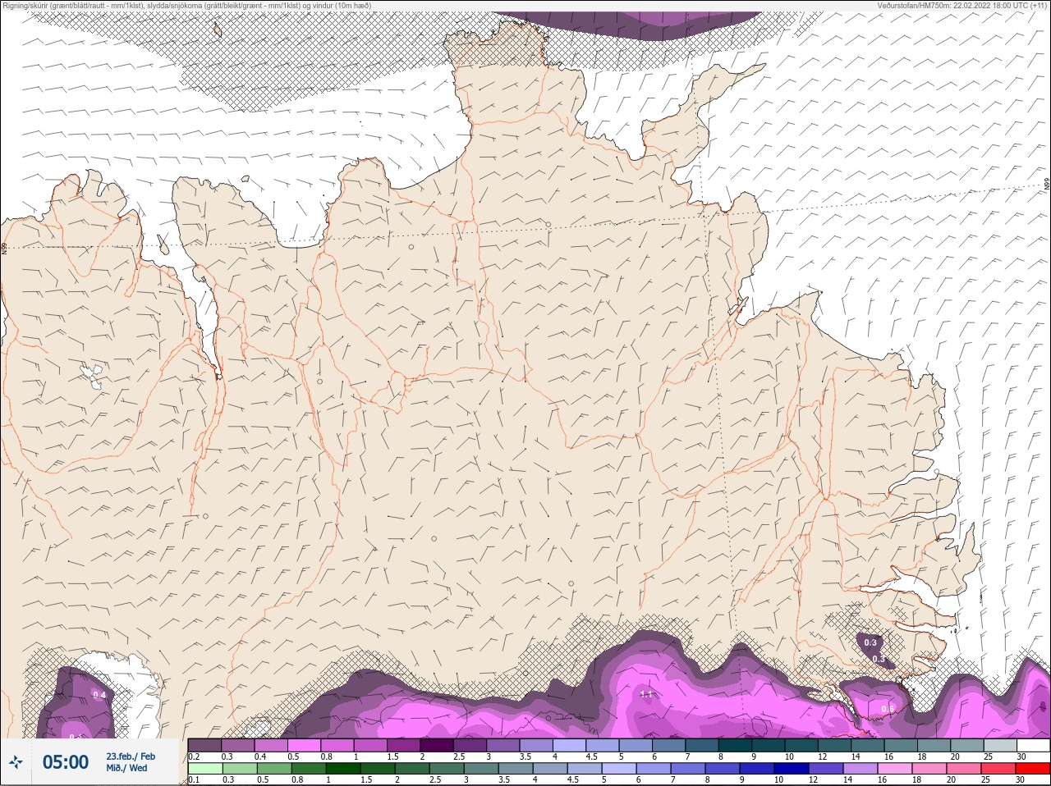Click the 0.6 precipitation contour label
The width and height of the screenshot is (1051, 786).
[x=888, y=709]
